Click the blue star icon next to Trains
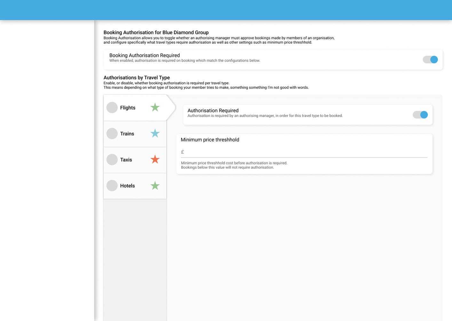This screenshot has height=321, width=452. point(155,134)
